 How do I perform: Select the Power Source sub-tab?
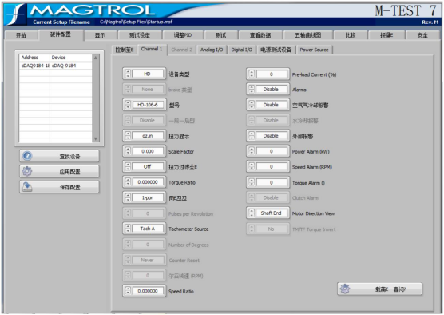[314, 50]
